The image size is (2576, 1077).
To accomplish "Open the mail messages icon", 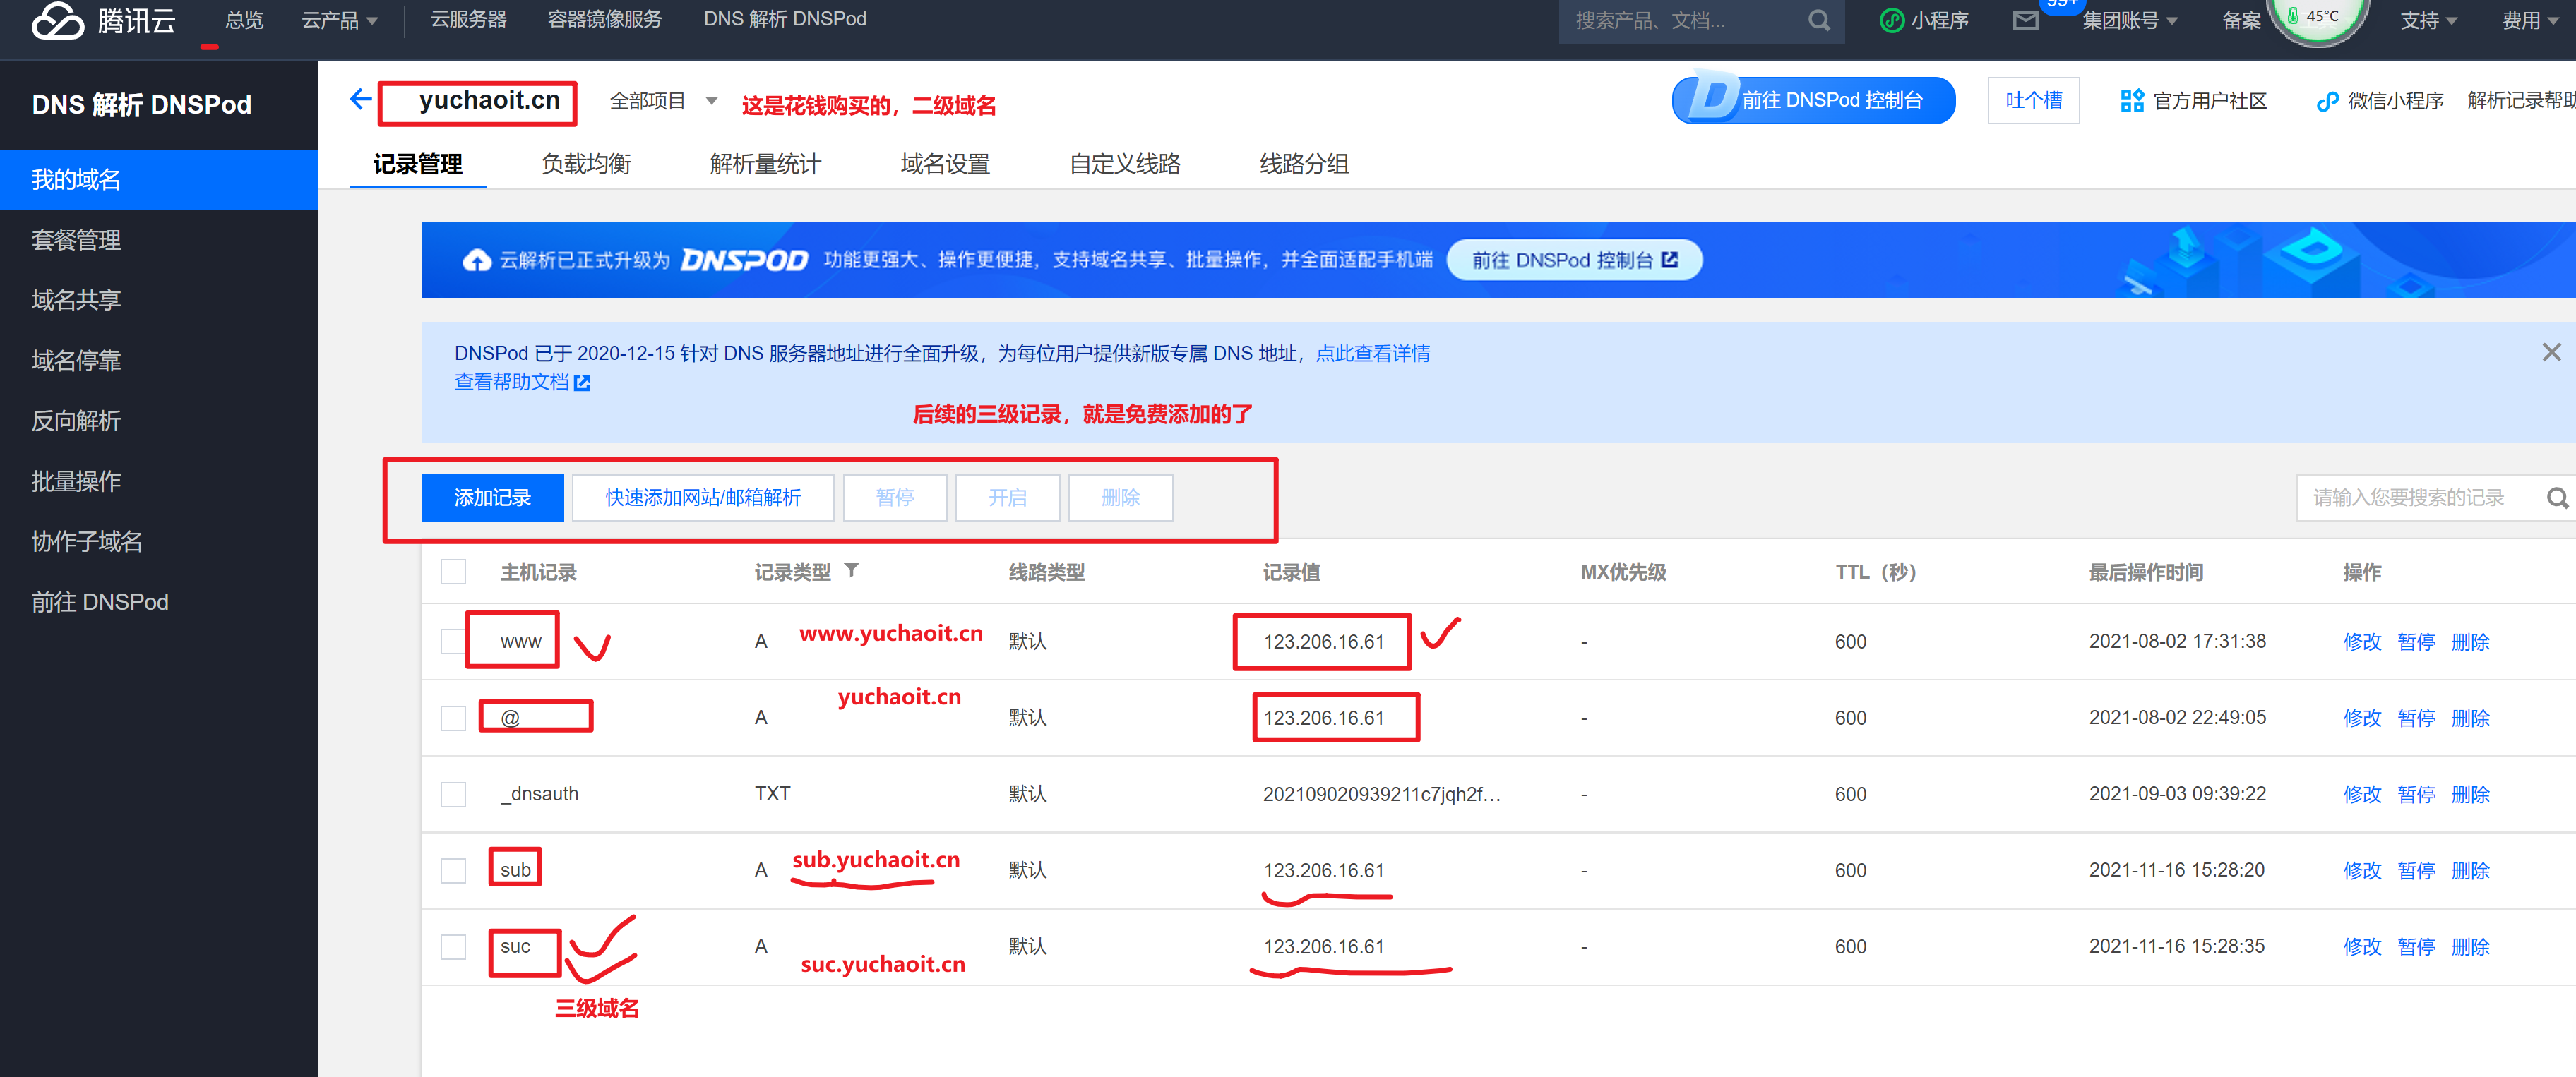I will [2025, 20].
